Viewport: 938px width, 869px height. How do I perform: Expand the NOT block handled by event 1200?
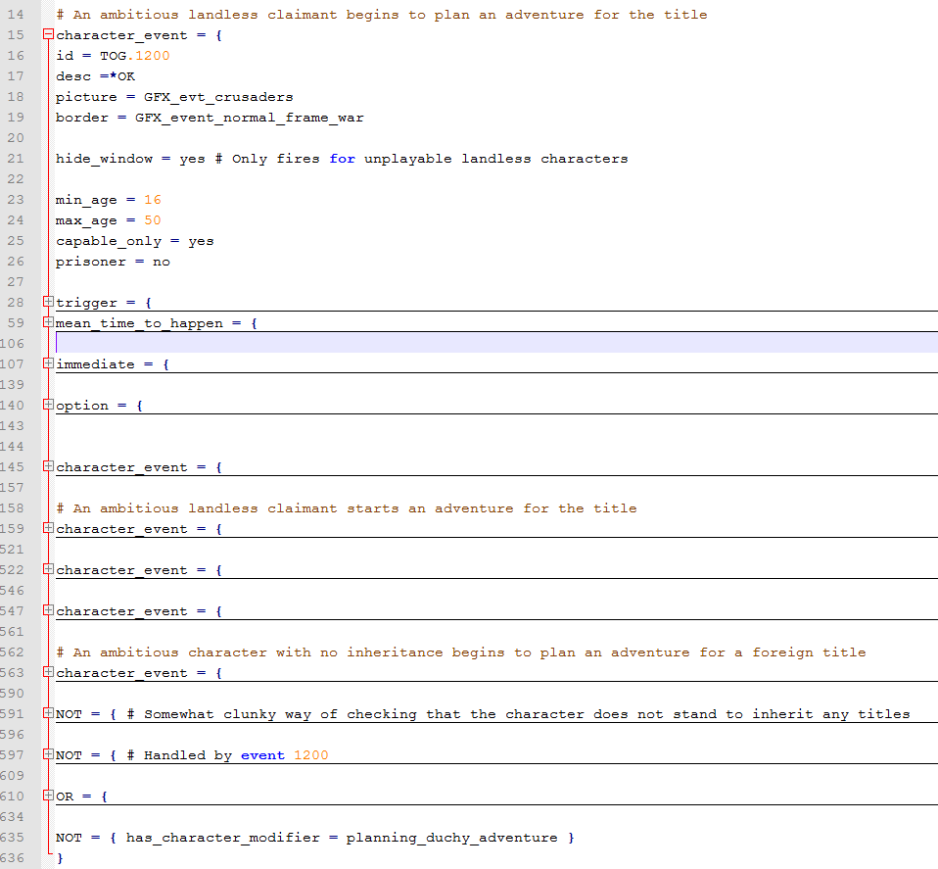48,755
